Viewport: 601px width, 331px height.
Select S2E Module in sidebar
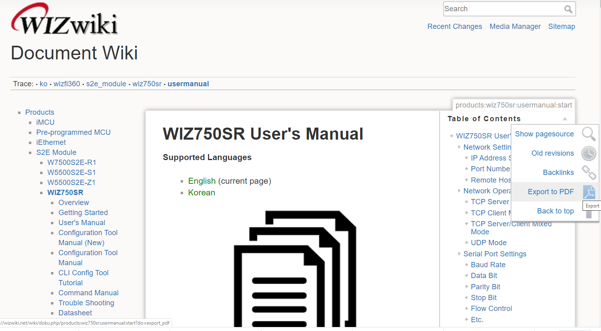(x=56, y=152)
